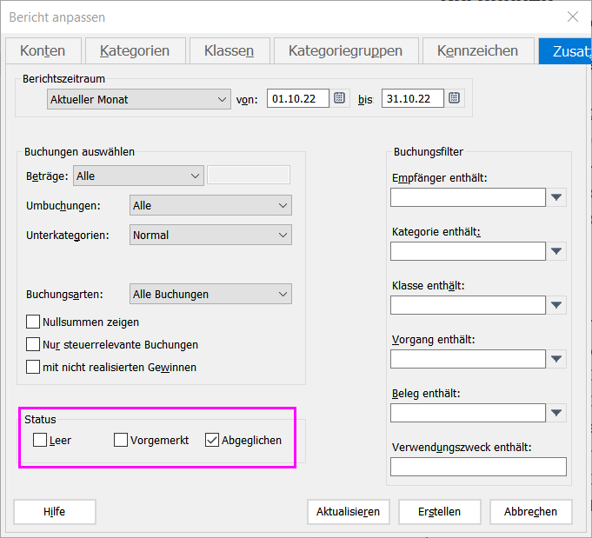Open the calendar picker for start date
Screen dimensions: 592x538
tap(340, 98)
